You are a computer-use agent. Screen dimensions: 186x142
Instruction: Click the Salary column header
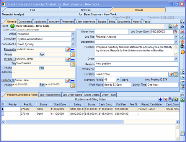[x=77, y=104]
